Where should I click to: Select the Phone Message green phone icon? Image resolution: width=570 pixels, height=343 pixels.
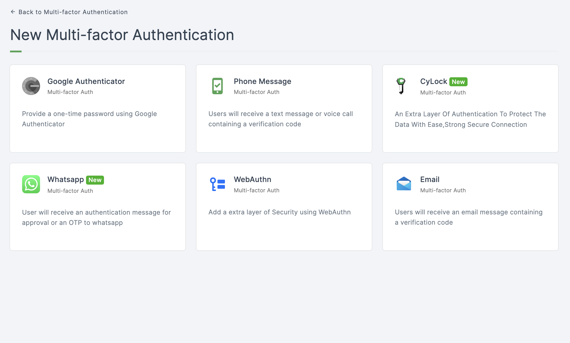pos(217,86)
